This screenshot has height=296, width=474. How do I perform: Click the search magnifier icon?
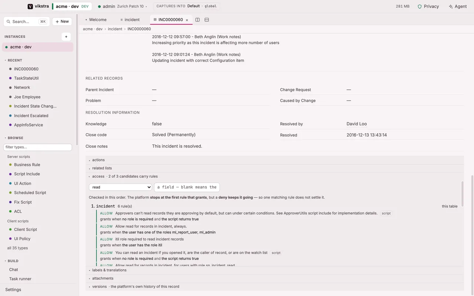click(x=9, y=21)
